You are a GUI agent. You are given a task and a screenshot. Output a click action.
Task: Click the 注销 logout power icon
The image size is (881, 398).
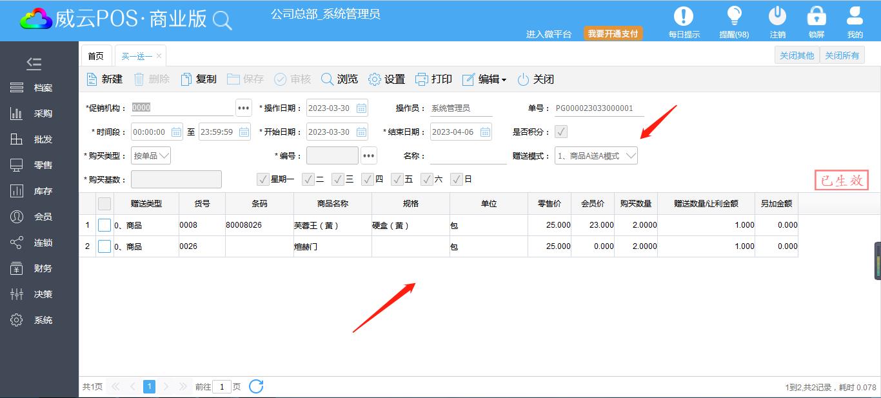point(778,16)
